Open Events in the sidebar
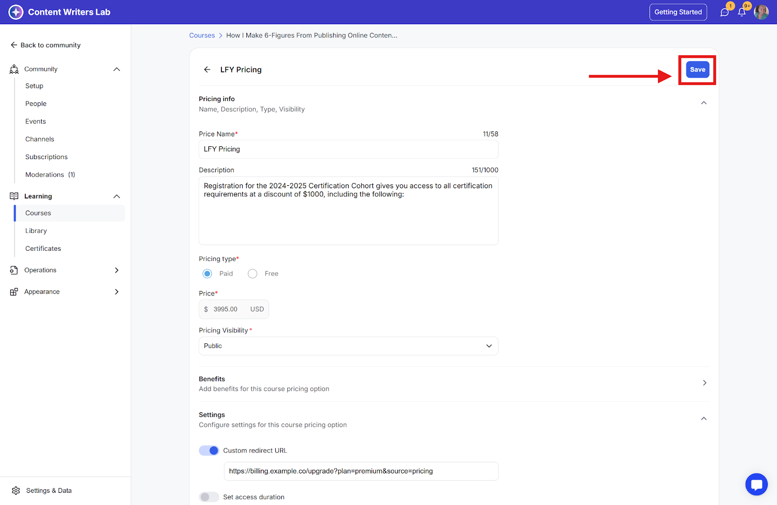 (36, 121)
